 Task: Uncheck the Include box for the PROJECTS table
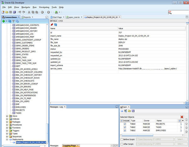[125, 124]
